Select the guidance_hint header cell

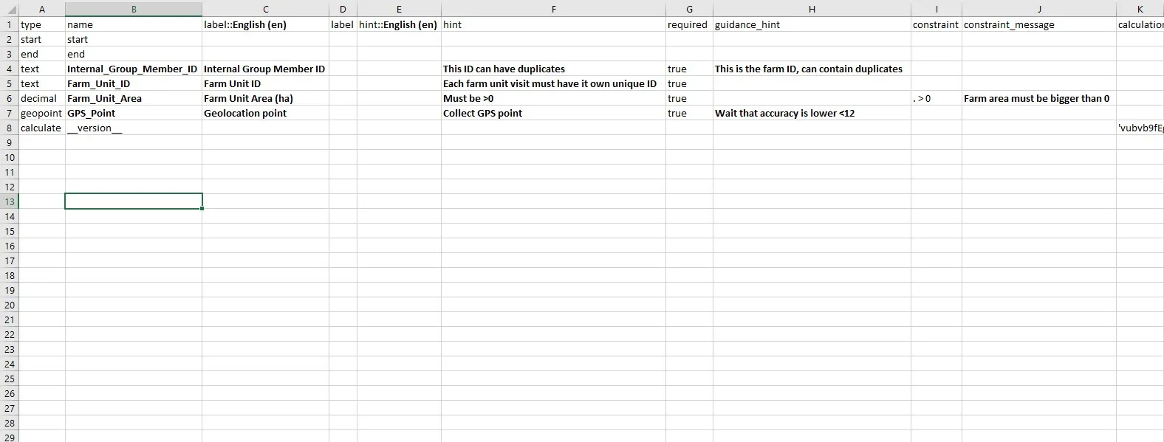click(x=747, y=24)
